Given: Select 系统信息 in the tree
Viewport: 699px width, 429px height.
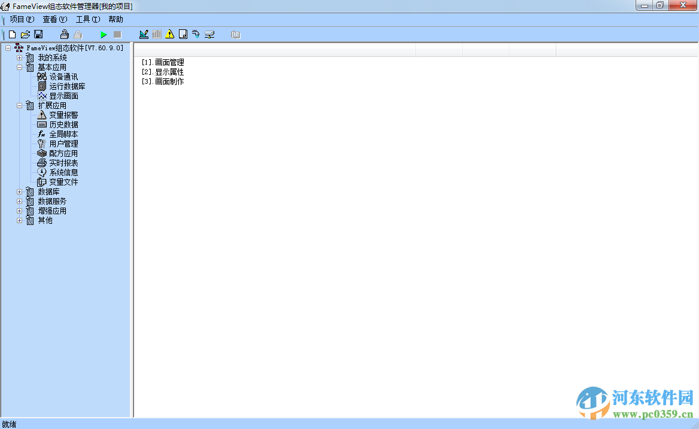Looking at the screenshot, I should [63, 172].
